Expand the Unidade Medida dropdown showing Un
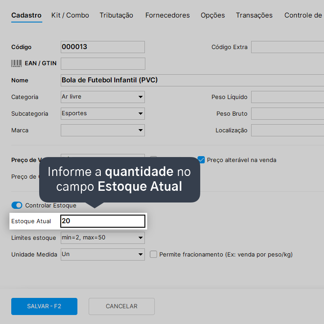Screen dimensions: 324x324 103,254
